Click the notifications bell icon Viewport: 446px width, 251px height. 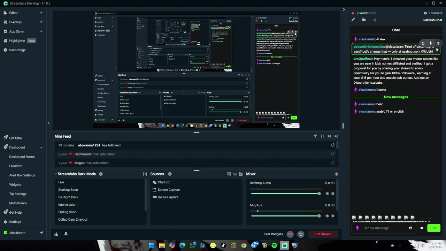66,234
